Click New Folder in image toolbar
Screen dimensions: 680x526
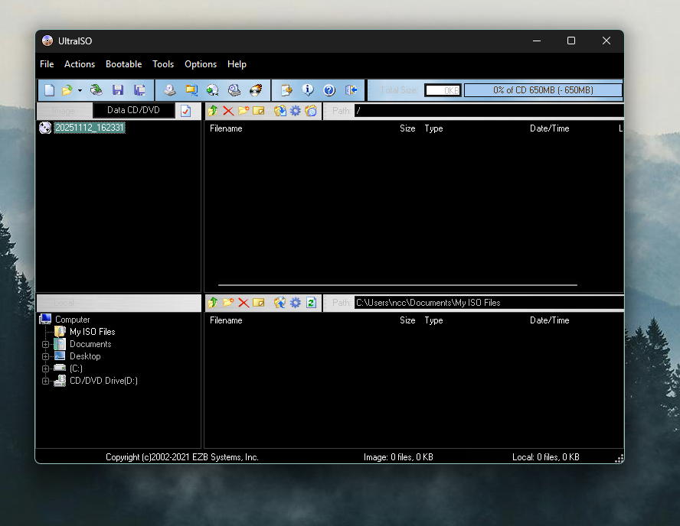244,111
